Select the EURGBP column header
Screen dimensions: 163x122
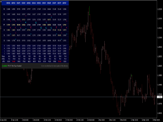point(49,3)
